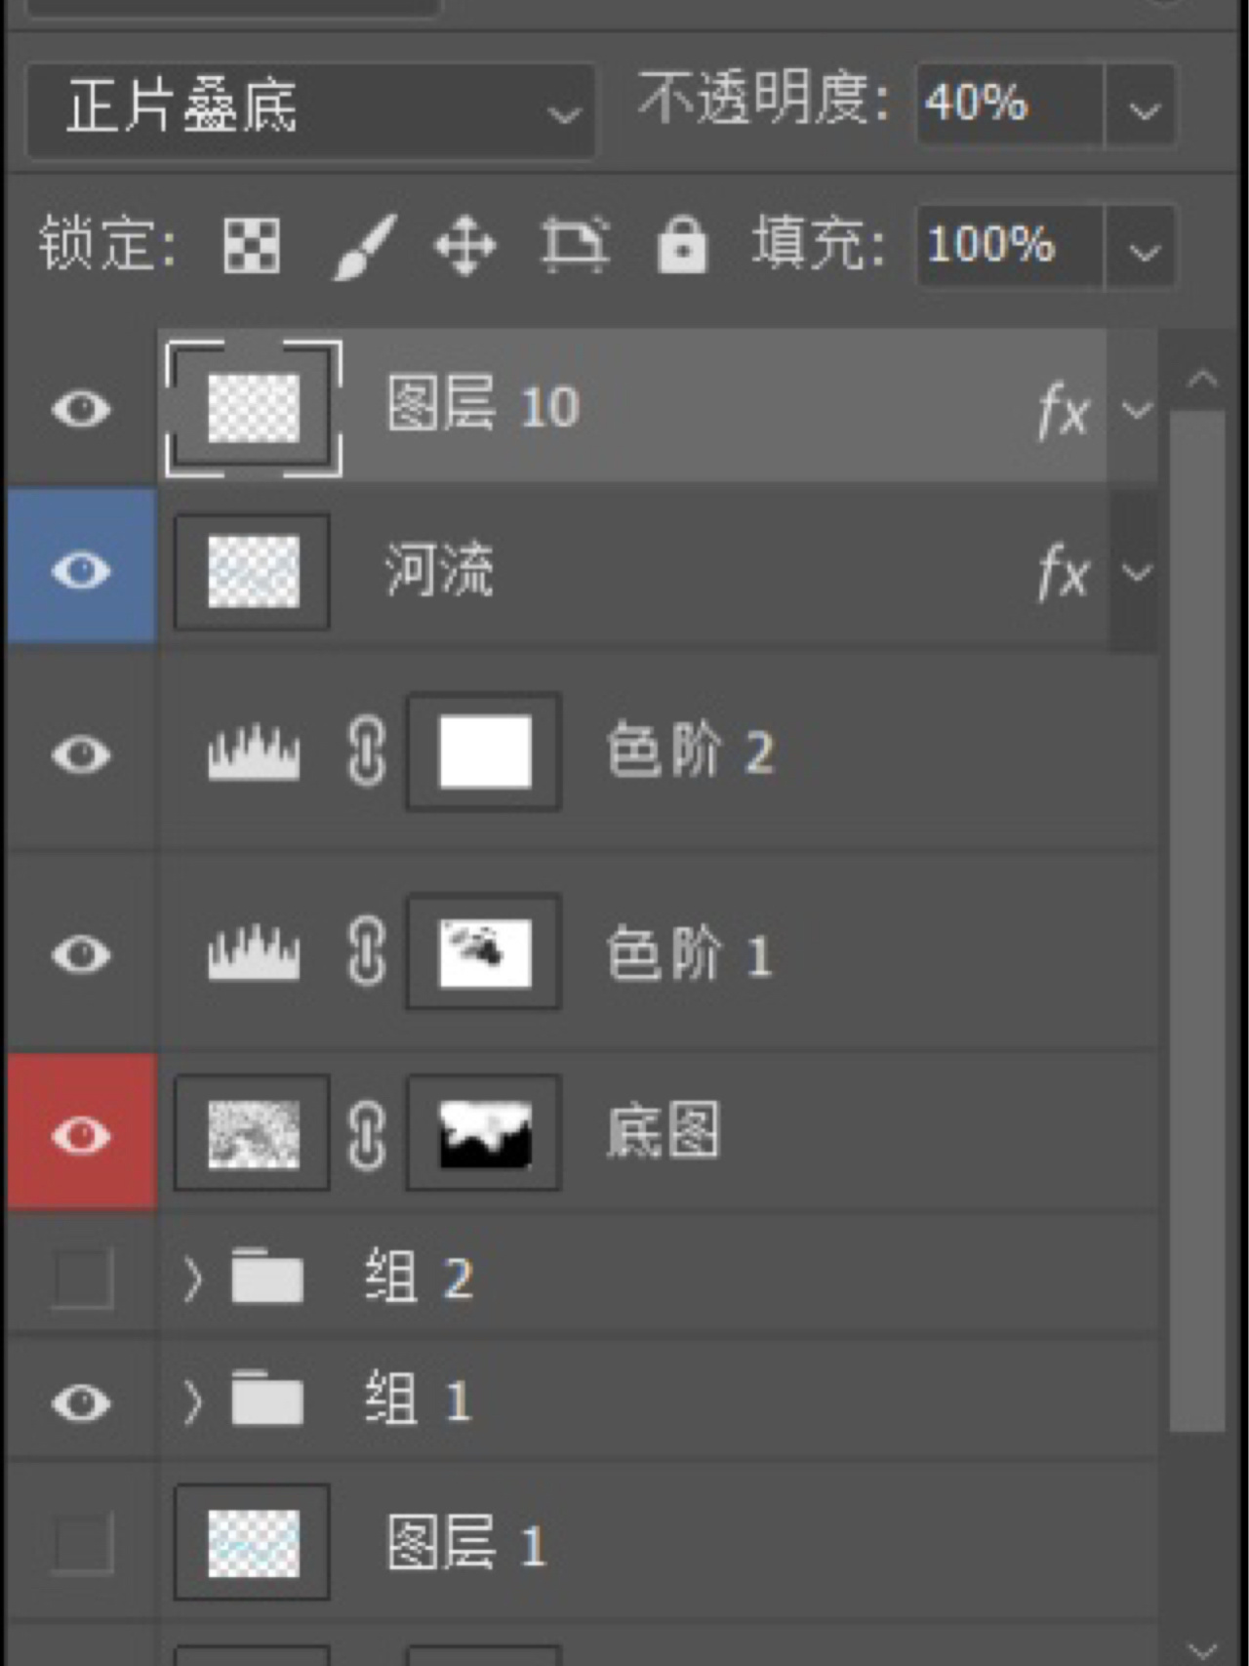Show the hidden 图层 1 layer
Viewport: 1249px width, 1666px height.
82,1544
